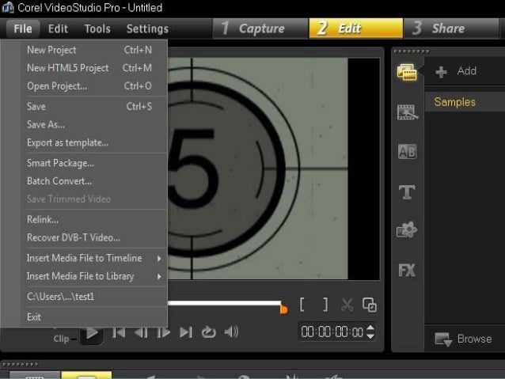Image resolution: width=505 pixels, height=379 pixels.
Task: Open the Edit menu
Action: tap(58, 28)
